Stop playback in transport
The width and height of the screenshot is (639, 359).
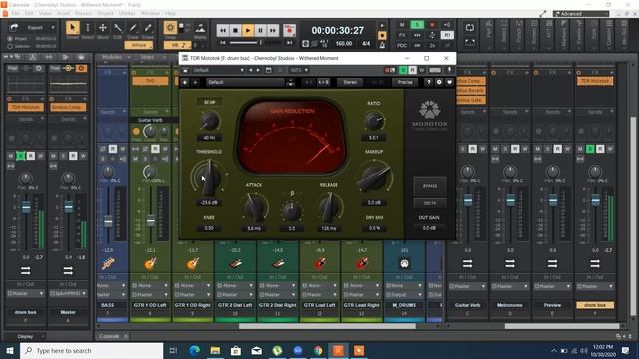click(x=235, y=30)
